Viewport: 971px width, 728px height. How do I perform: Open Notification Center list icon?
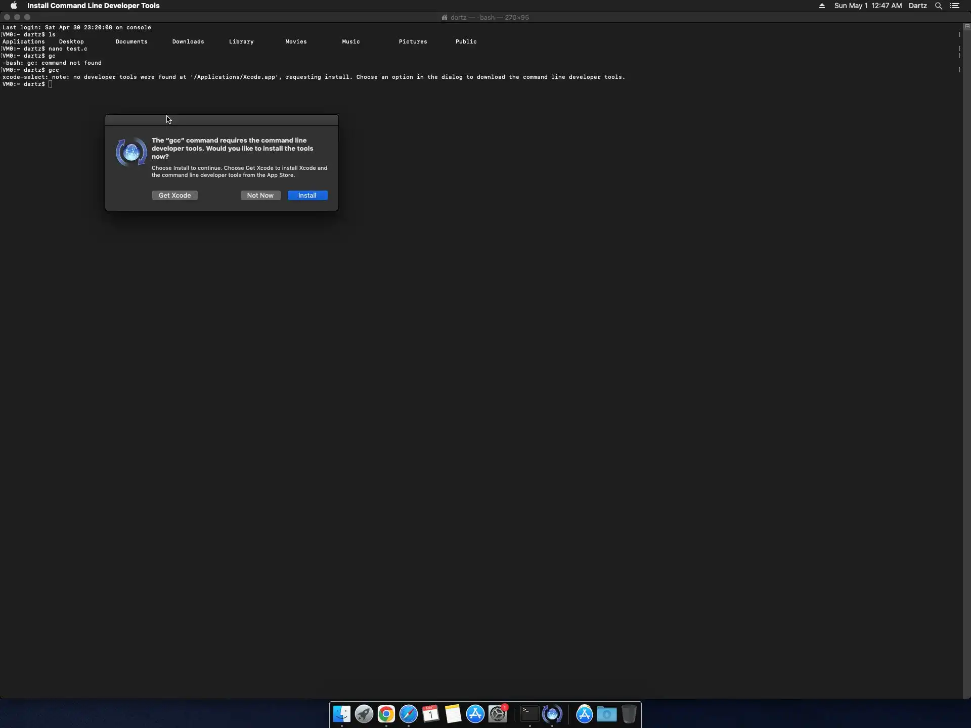[x=955, y=6]
